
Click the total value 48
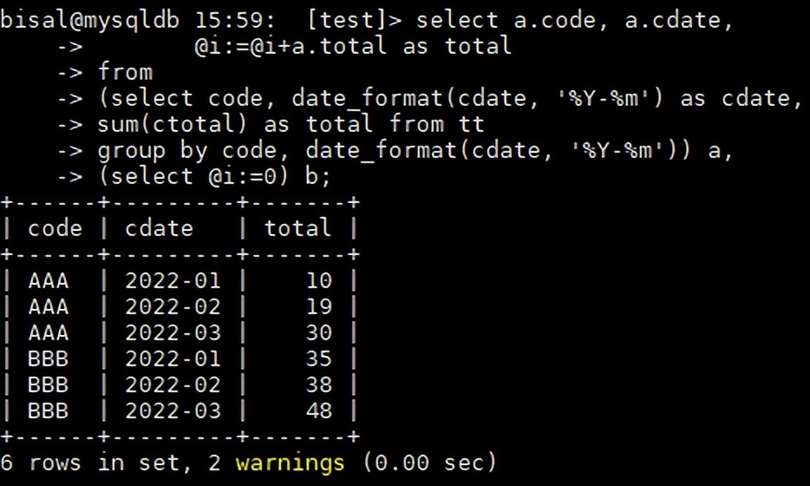tap(319, 411)
